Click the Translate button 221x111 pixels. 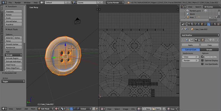click(13, 11)
